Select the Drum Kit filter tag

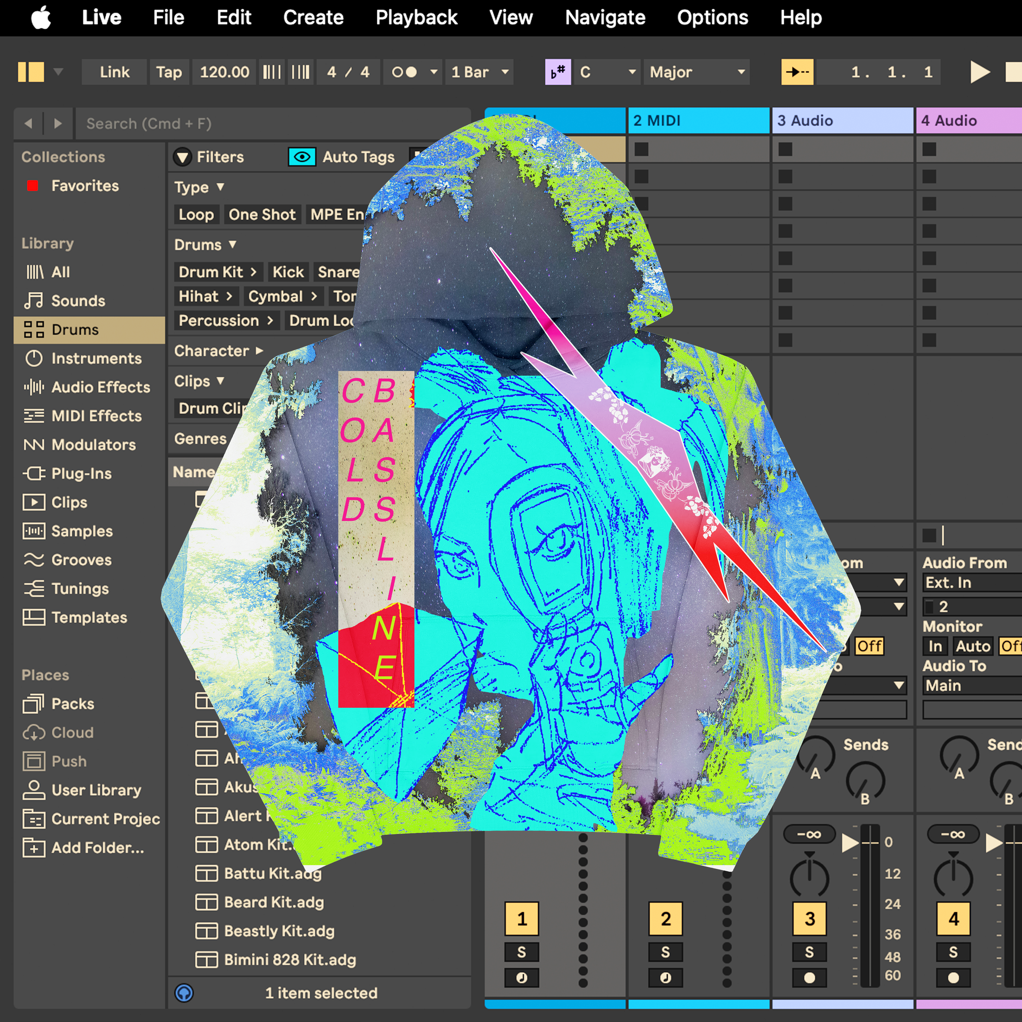coord(217,272)
